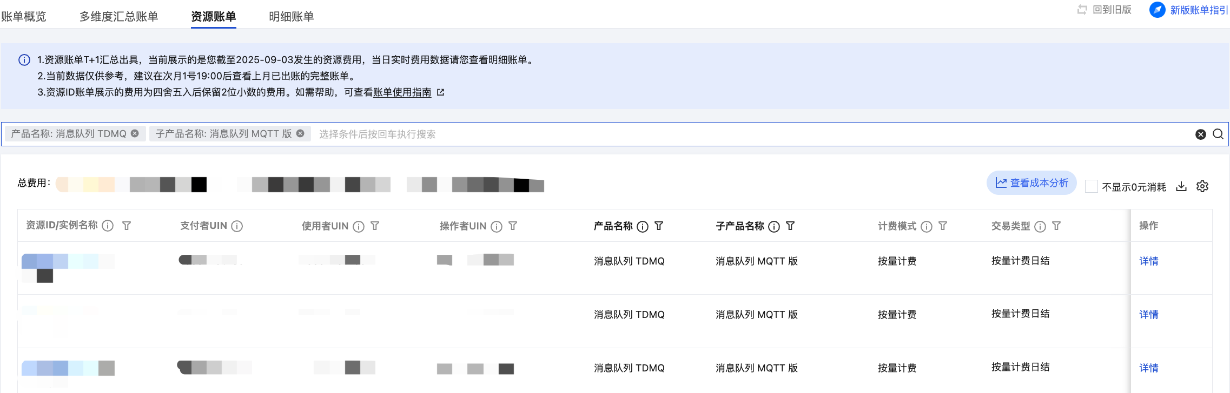
Task: Click the search magnifier icon
Action: tap(1218, 134)
